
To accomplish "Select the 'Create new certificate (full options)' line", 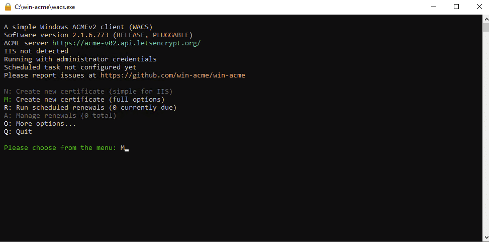I will (84, 100).
